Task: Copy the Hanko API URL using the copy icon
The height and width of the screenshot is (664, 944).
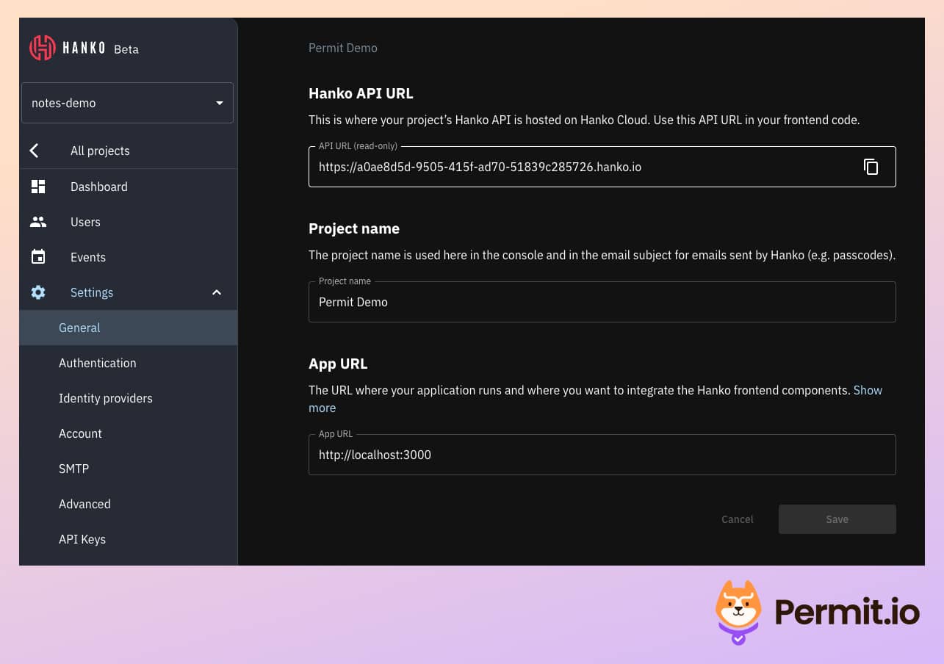Action: 871,167
